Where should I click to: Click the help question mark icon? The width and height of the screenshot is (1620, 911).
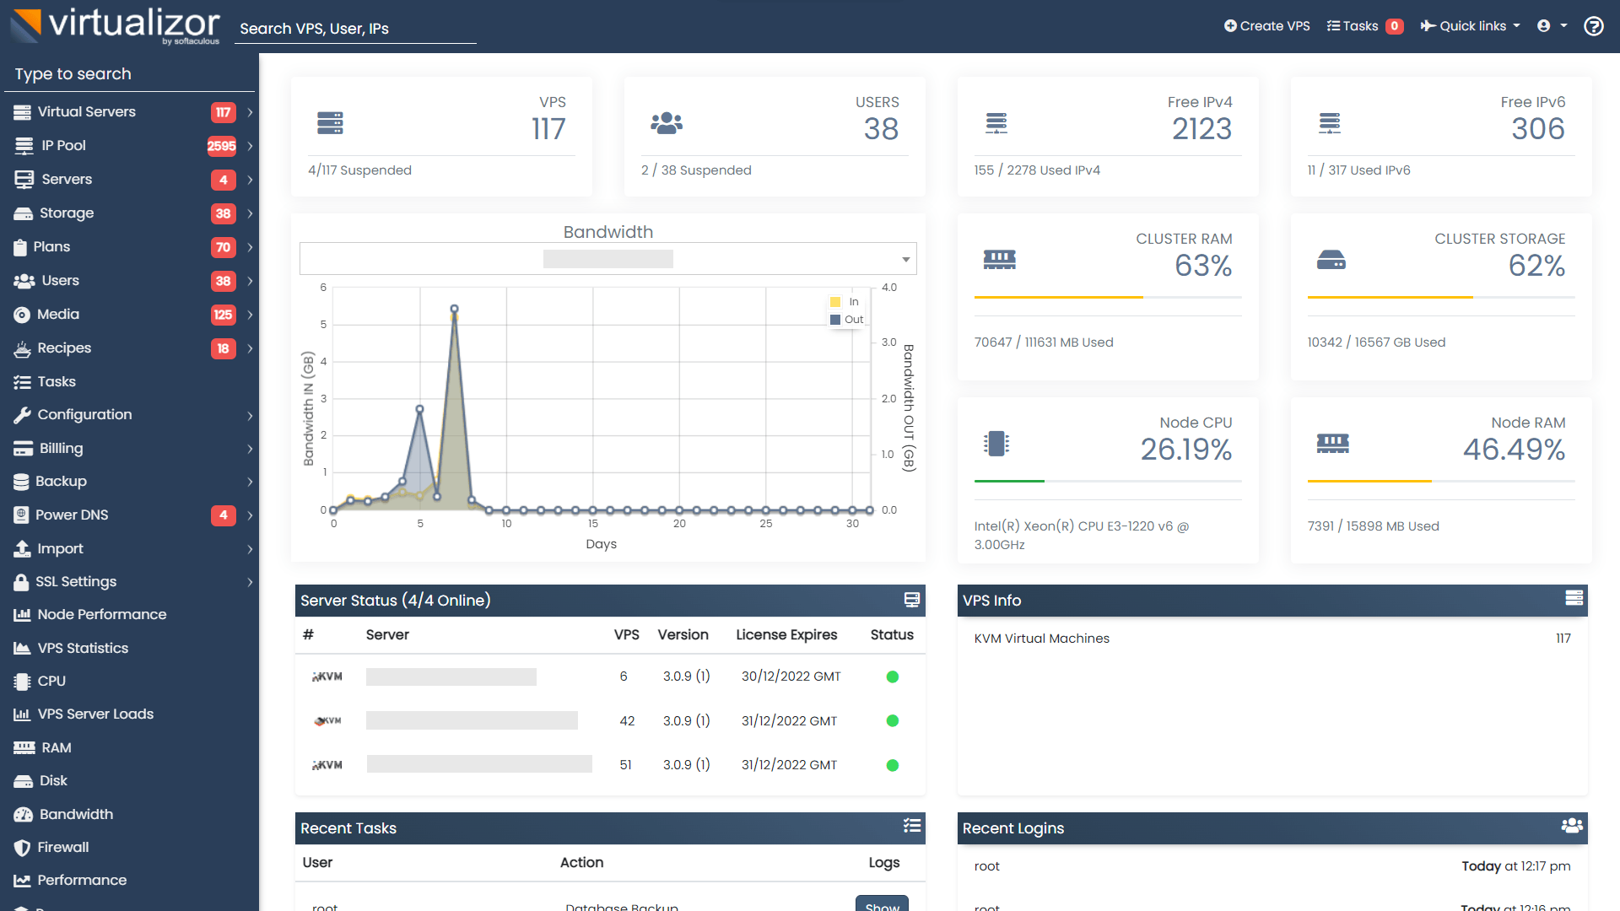[1593, 26]
